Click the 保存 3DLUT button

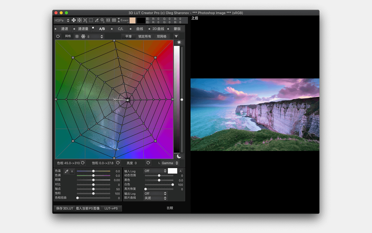[x=64, y=208]
